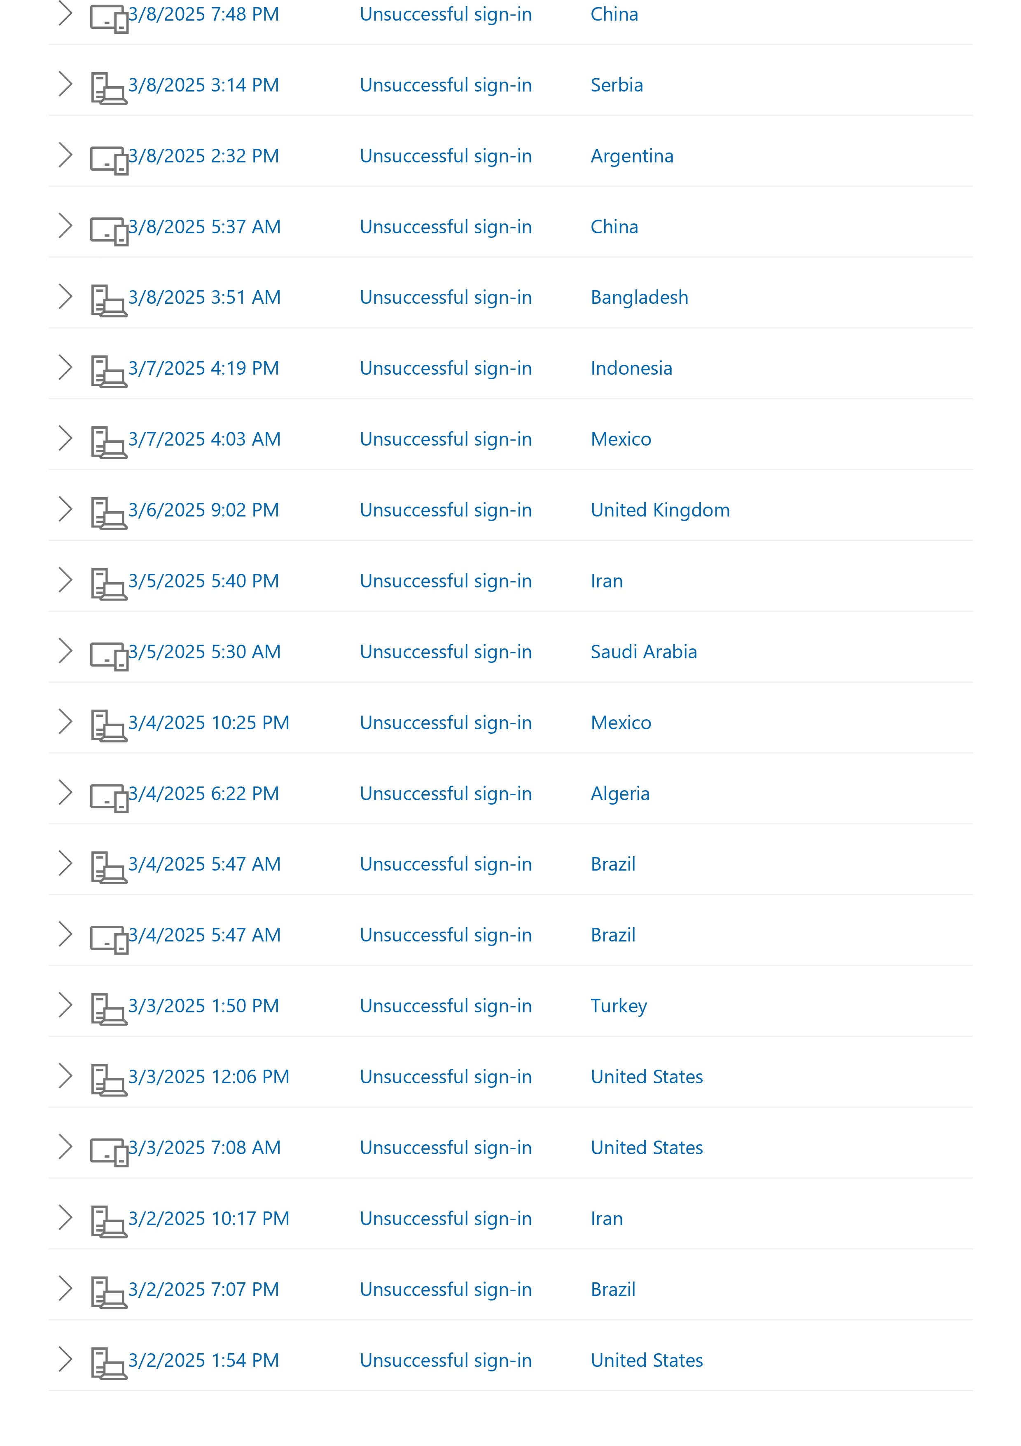The width and height of the screenshot is (1021, 1446).
Task: Click the device icon for the Serbia sign-in
Action: pyautogui.click(x=109, y=88)
